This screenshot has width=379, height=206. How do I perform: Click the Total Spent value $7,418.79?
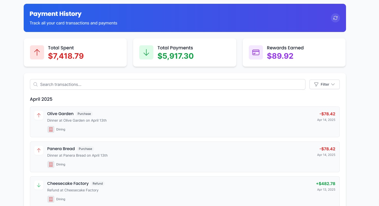coord(66,56)
